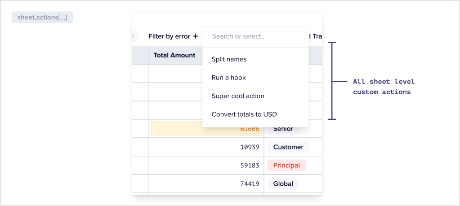Click the Filter by error label

click(169, 36)
